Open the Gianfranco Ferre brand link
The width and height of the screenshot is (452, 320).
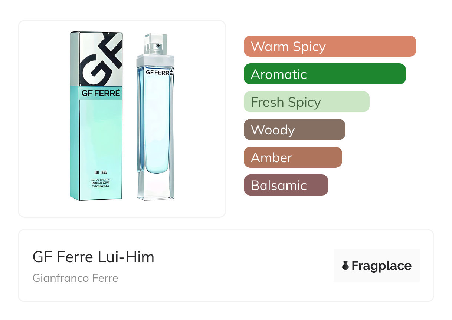click(75, 278)
